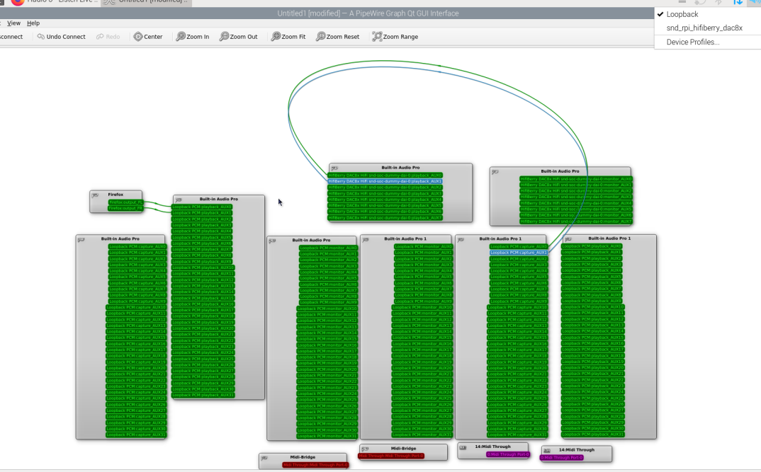Click icon of HiFiBerry playback node
This screenshot has width=761, height=472.
(x=334, y=168)
